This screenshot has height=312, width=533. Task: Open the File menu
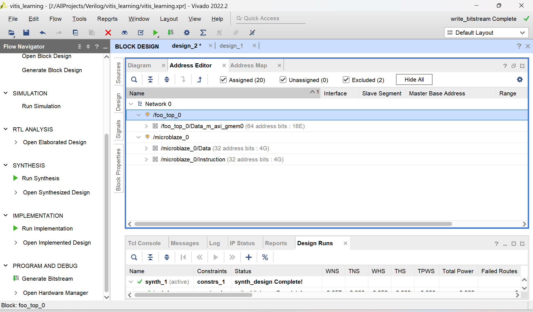point(13,19)
